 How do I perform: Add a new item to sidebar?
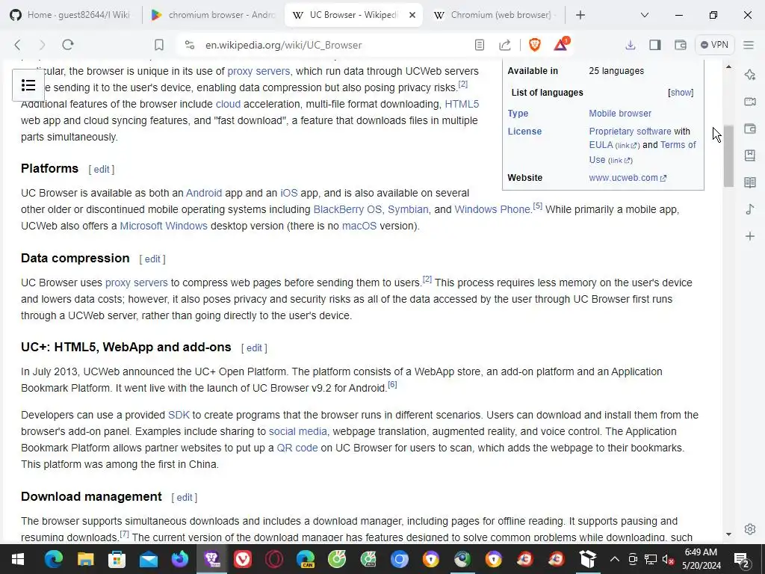750,236
